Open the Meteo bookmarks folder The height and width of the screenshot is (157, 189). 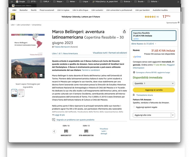tap(72, 2)
